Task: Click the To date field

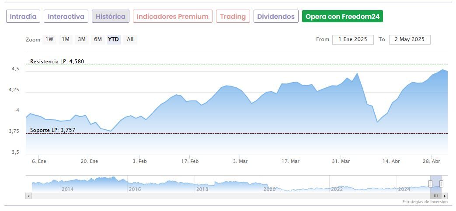Action: coord(409,39)
